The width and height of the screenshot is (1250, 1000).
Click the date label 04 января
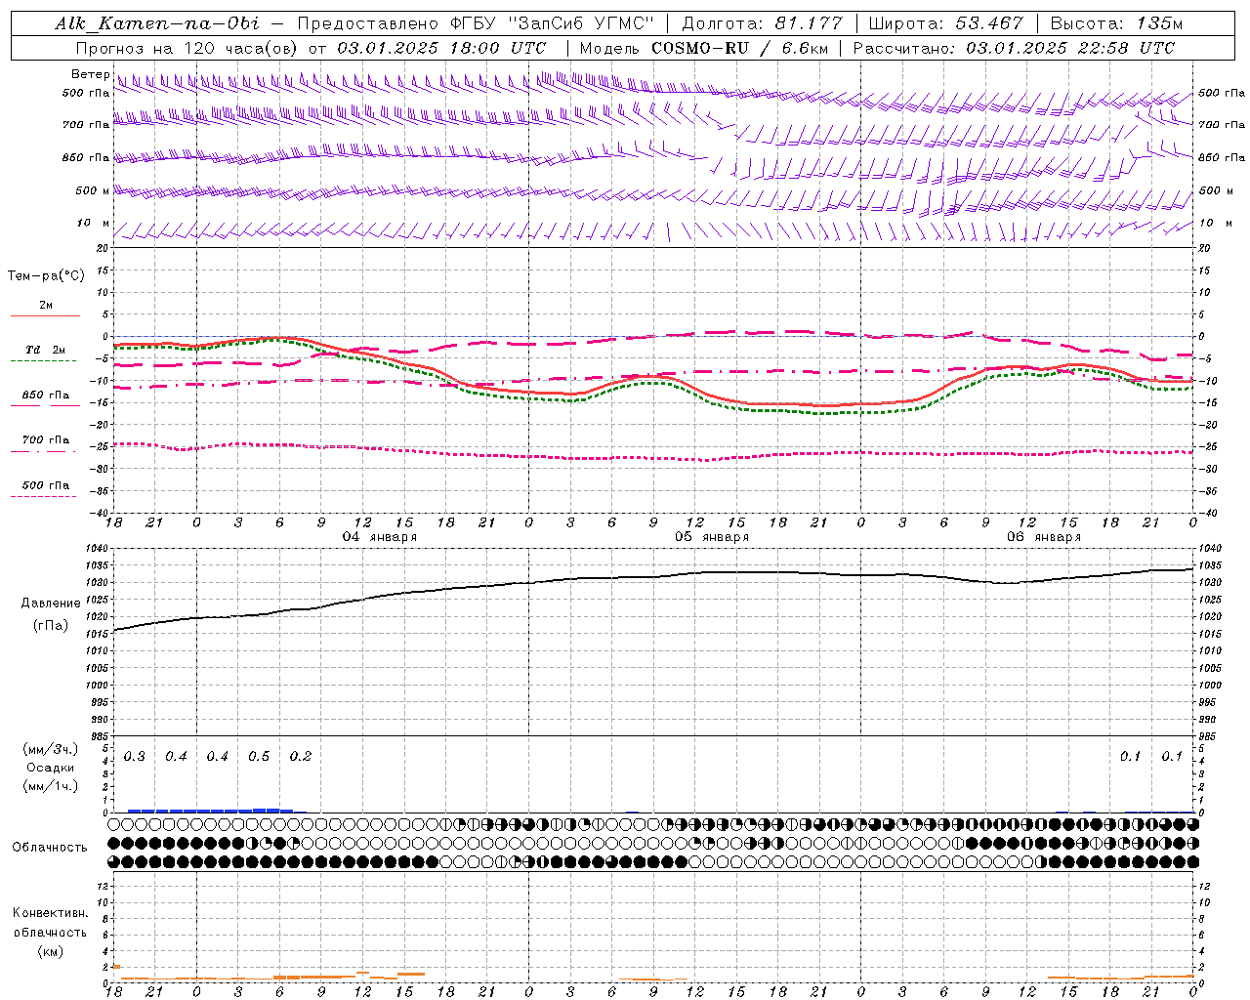[380, 537]
